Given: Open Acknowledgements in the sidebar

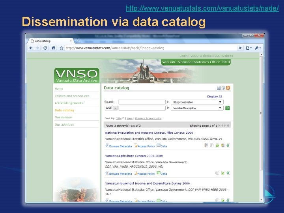Looking at the screenshot, I should coord(69,103).
